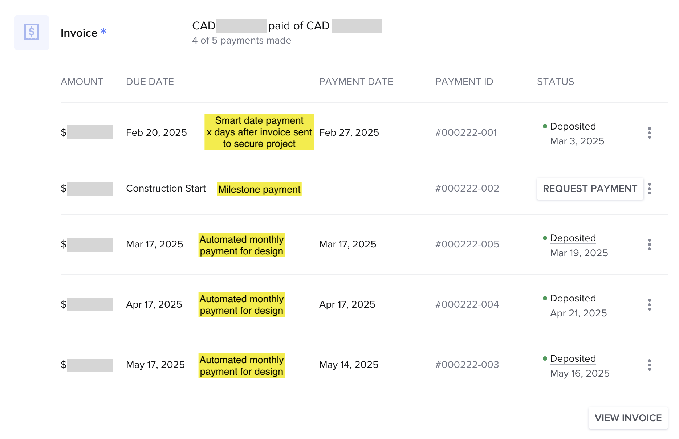Open options menu for payment #000222-001
This screenshot has width=679, height=439.
click(x=649, y=133)
